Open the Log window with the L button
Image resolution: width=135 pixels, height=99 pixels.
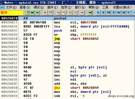98,13
